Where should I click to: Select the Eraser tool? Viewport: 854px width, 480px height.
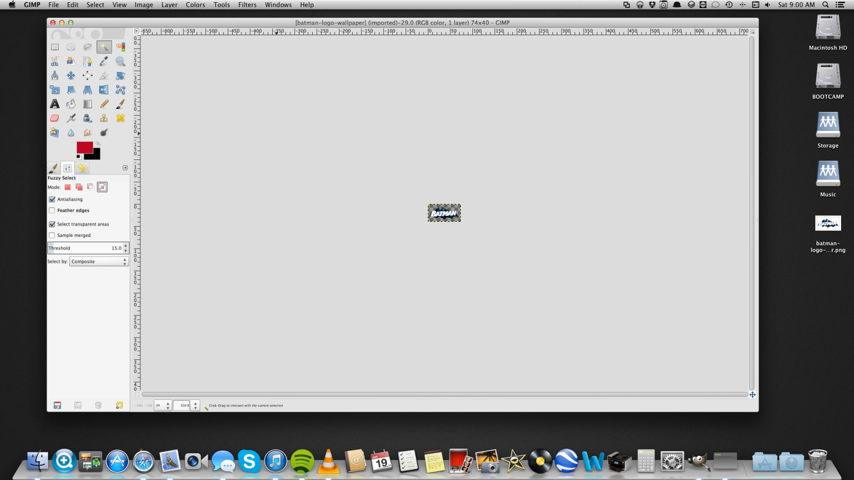click(x=54, y=118)
